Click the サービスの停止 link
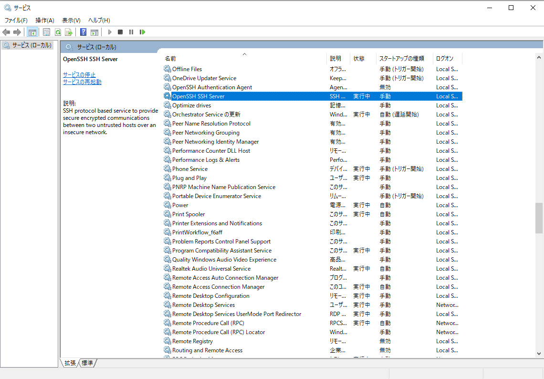 [79, 74]
